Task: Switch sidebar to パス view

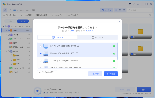Action: point(11,21)
